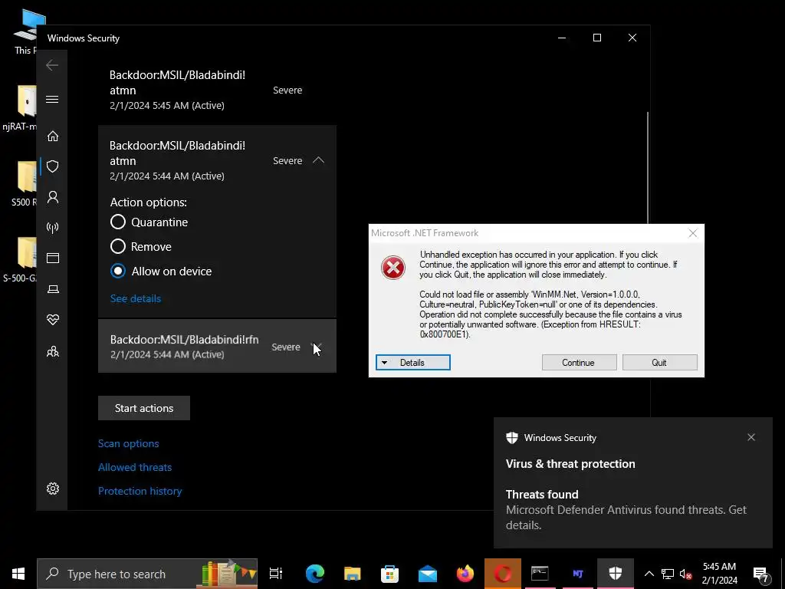This screenshot has width=785, height=589.
Task: Open the Device security laptop icon
Action: pyautogui.click(x=53, y=289)
